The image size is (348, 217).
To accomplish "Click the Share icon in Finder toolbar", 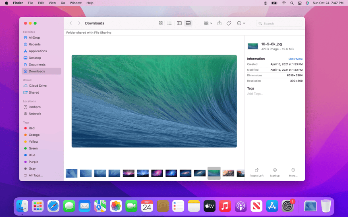I will [x=219, y=23].
